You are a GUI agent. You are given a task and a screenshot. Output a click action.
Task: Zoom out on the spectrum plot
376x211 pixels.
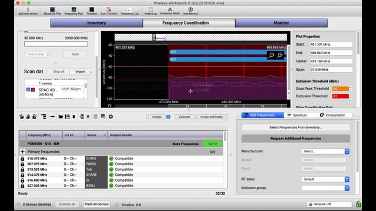(271, 55)
